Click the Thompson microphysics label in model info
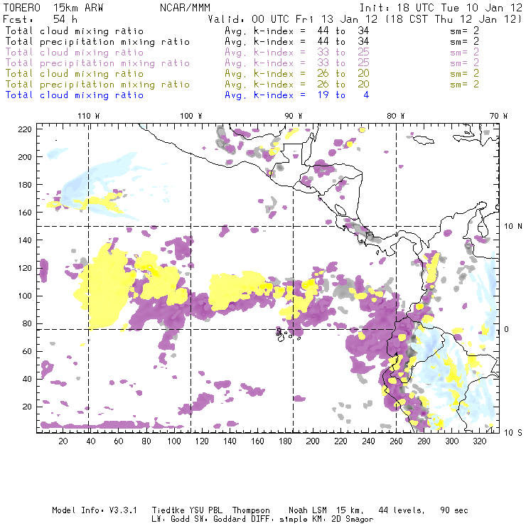Viewport: 526px width, 526px height. tap(249, 510)
